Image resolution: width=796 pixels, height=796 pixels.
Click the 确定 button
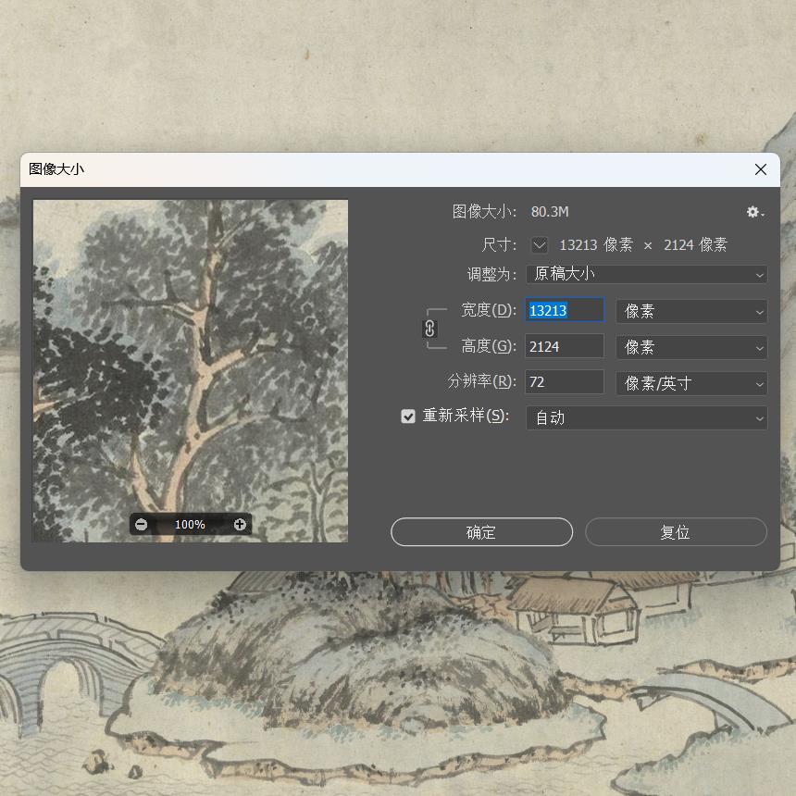481,532
